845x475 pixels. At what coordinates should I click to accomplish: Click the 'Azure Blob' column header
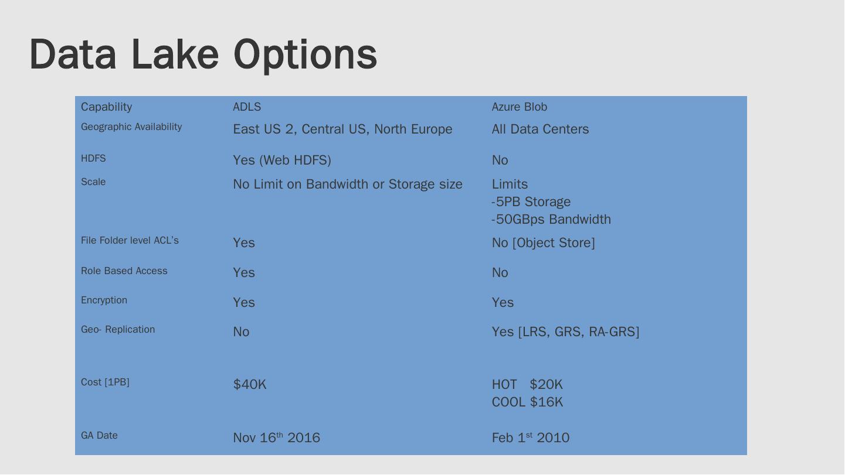[519, 107]
